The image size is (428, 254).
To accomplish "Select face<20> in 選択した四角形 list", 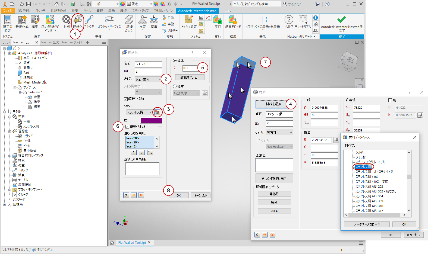I will 132,142.
